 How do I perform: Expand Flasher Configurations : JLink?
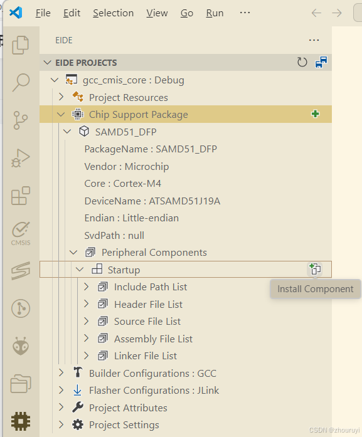click(x=61, y=390)
